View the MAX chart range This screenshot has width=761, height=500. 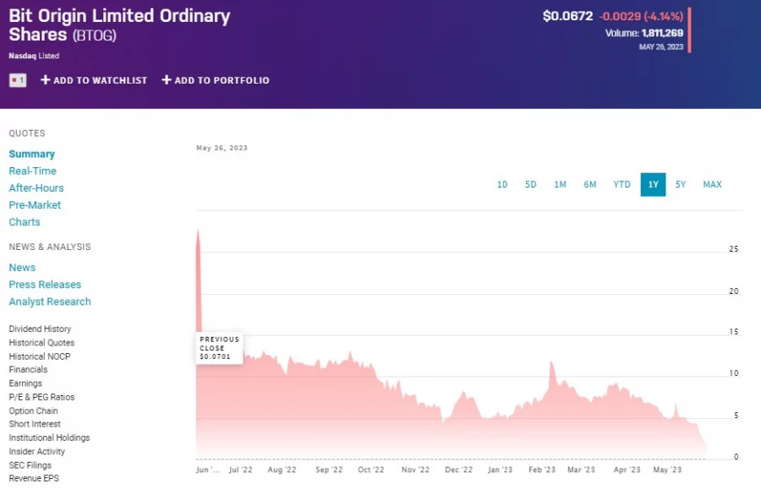(712, 184)
